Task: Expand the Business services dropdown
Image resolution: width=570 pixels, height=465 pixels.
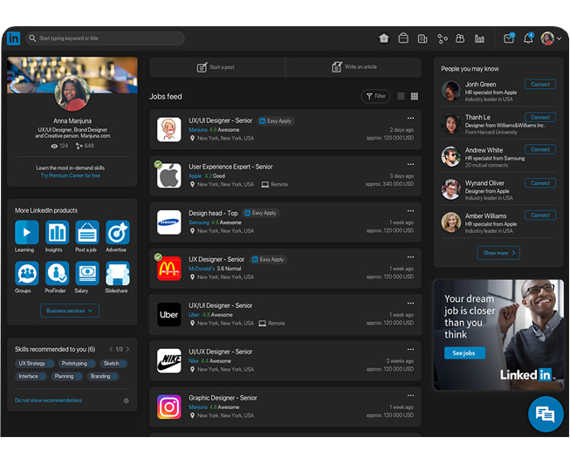Action: coord(70,311)
